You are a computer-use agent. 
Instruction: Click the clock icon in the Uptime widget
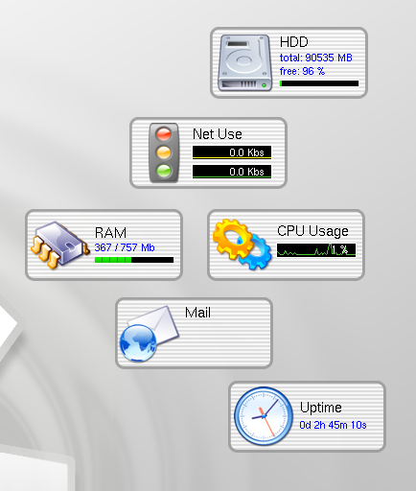coord(264,416)
